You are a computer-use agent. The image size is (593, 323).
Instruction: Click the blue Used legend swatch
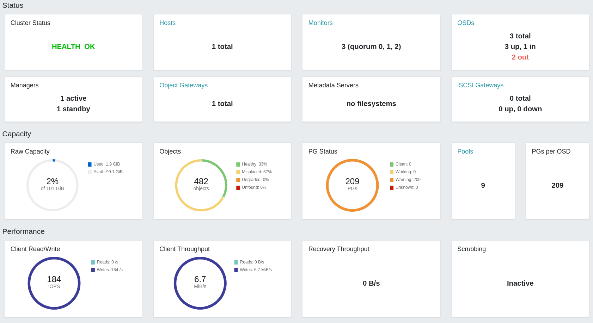90,164
